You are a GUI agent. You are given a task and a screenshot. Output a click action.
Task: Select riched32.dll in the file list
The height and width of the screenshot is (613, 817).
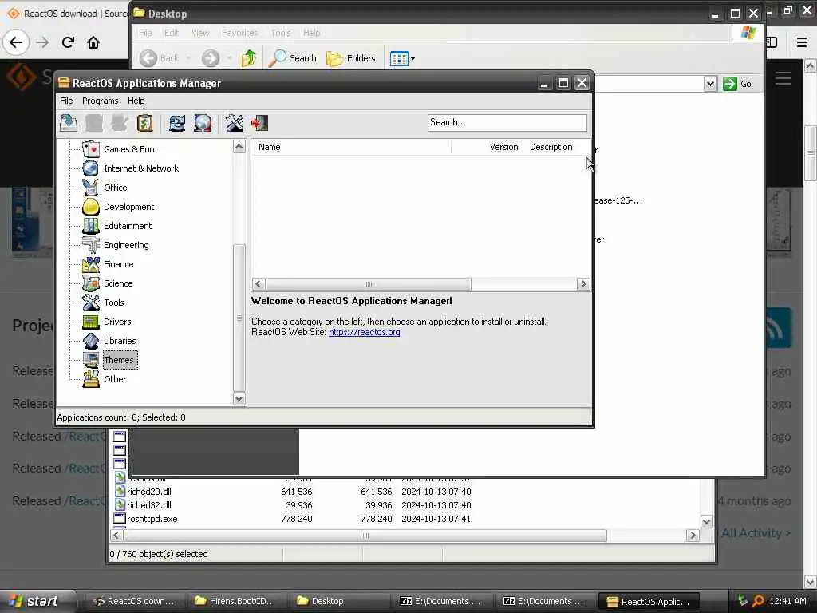click(149, 505)
